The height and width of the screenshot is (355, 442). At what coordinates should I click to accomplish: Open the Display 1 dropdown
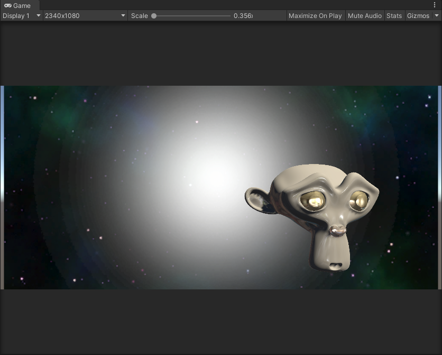tap(22, 16)
